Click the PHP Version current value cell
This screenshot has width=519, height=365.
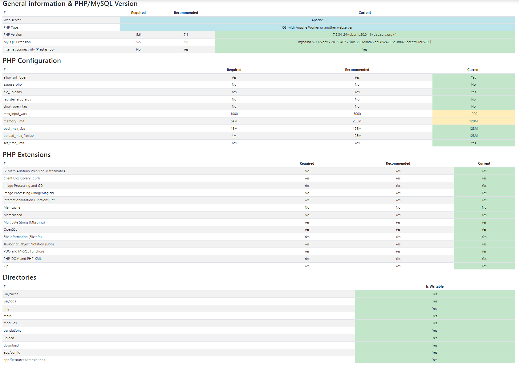tap(365, 35)
